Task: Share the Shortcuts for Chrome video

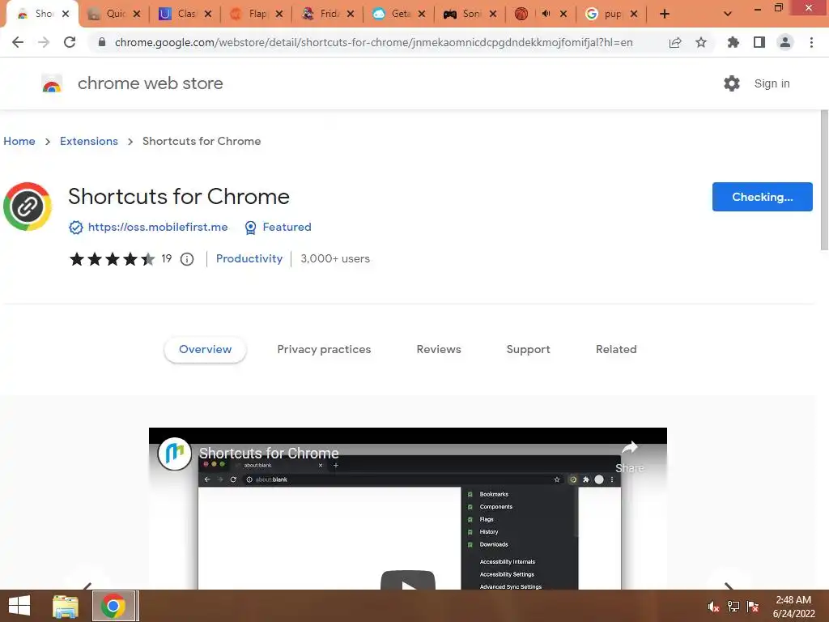Action: [630, 457]
